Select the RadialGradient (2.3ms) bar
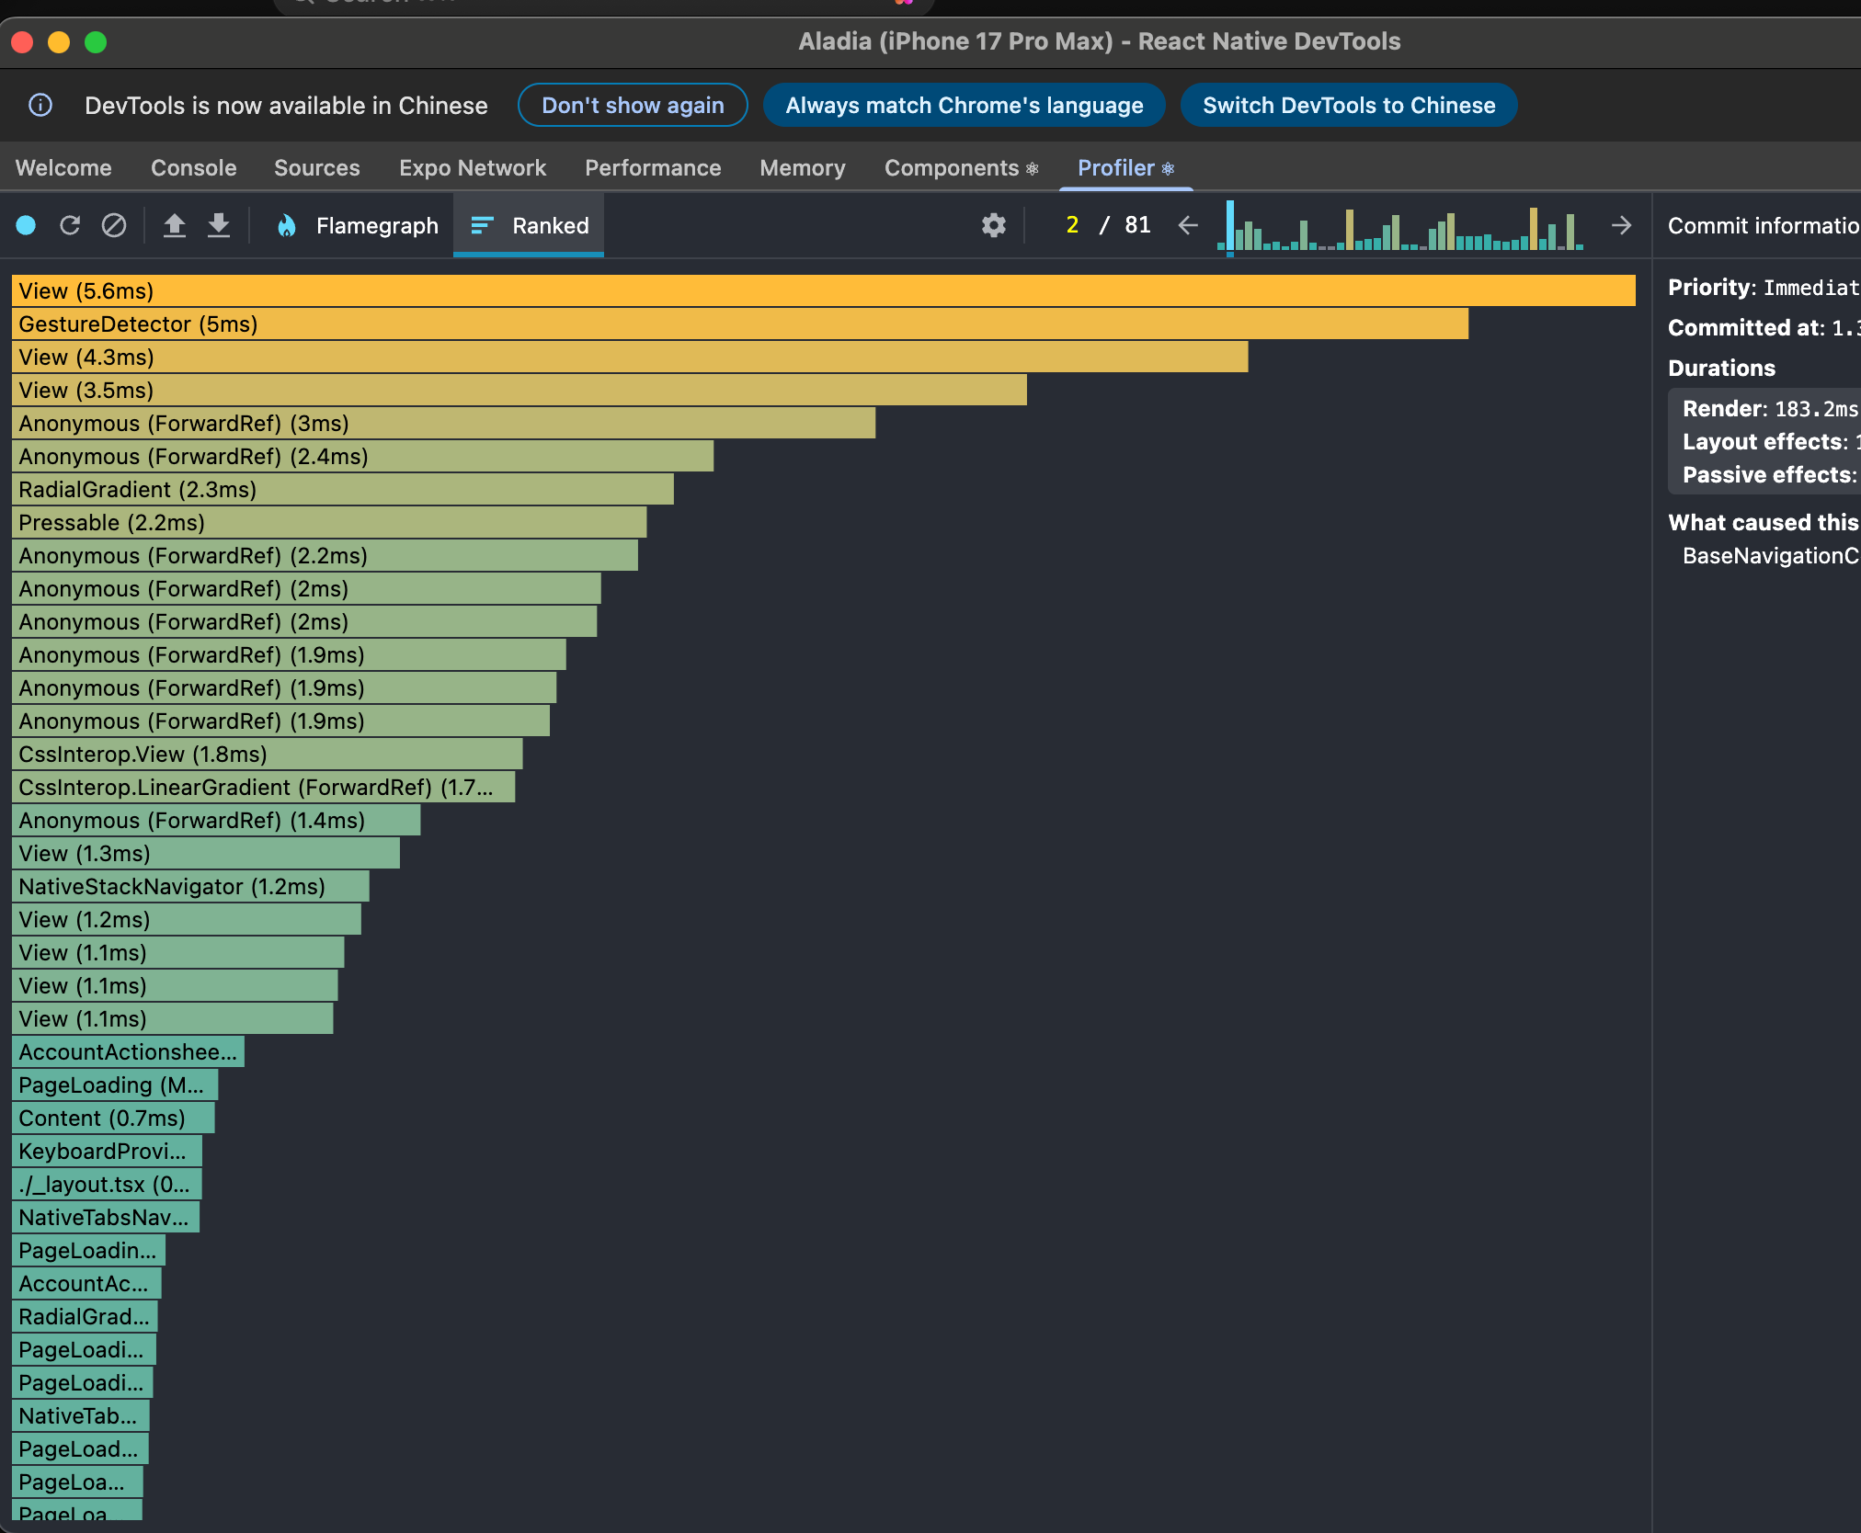Screen dimensions: 1861x1533 (343, 490)
